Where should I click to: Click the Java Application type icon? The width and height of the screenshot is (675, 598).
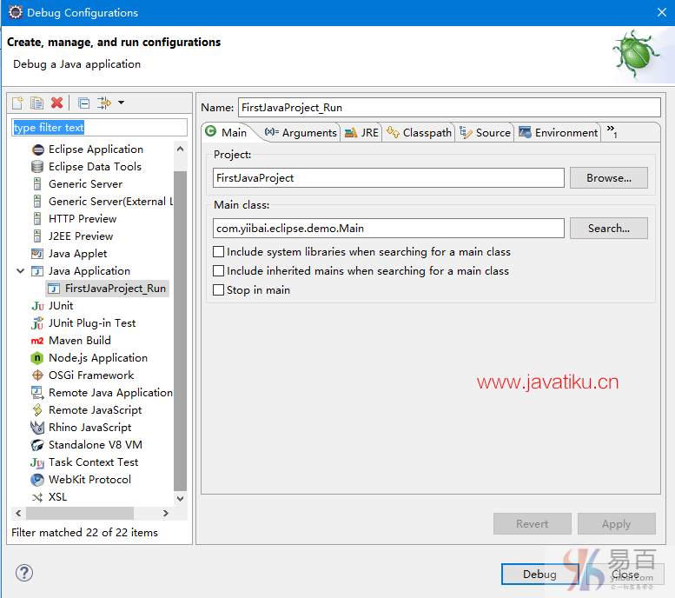(x=37, y=271)
